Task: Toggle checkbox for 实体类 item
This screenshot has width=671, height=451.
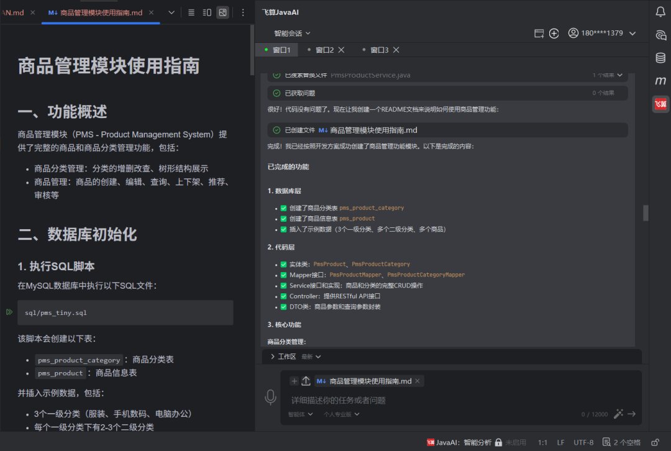Action: [x=283, y=265]
